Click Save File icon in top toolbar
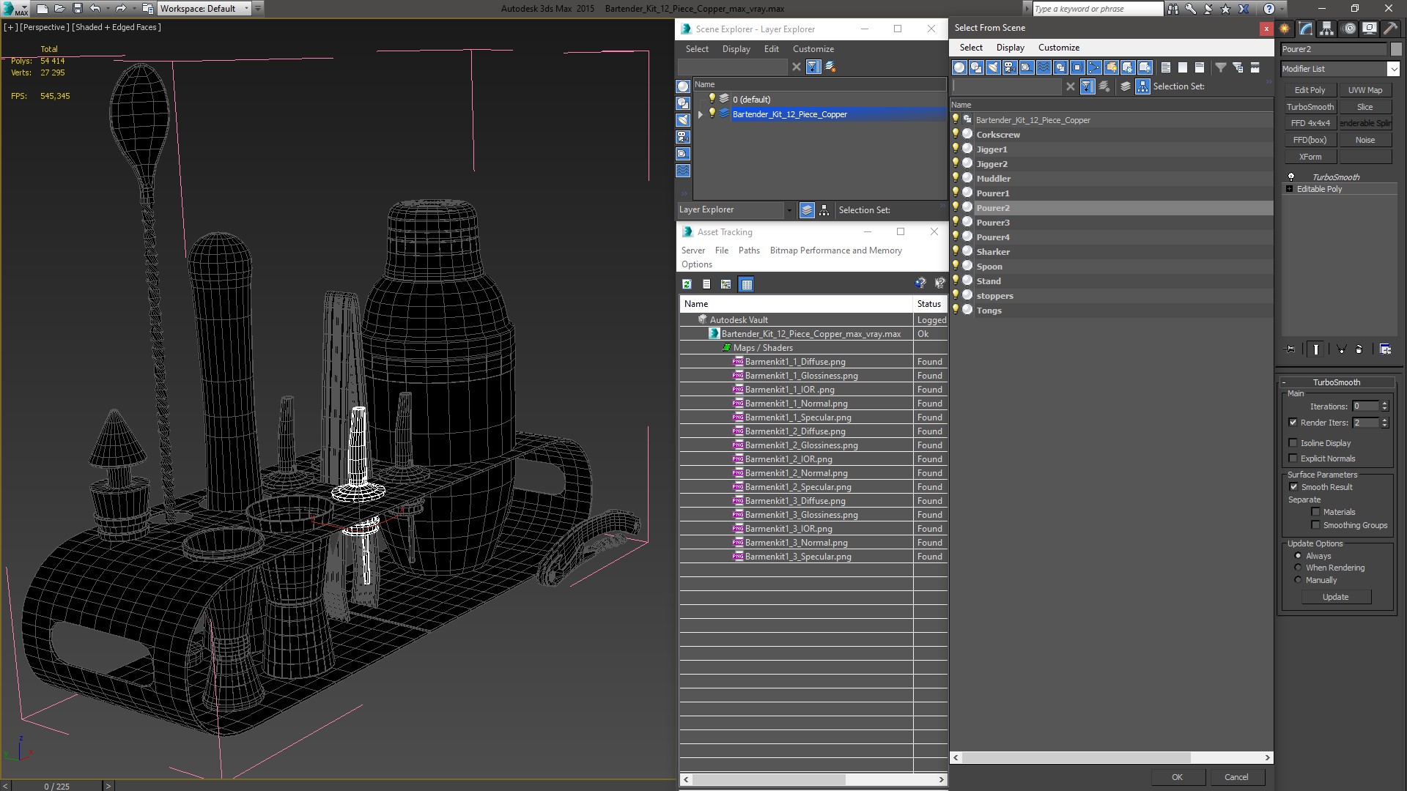 coord(77,9)
